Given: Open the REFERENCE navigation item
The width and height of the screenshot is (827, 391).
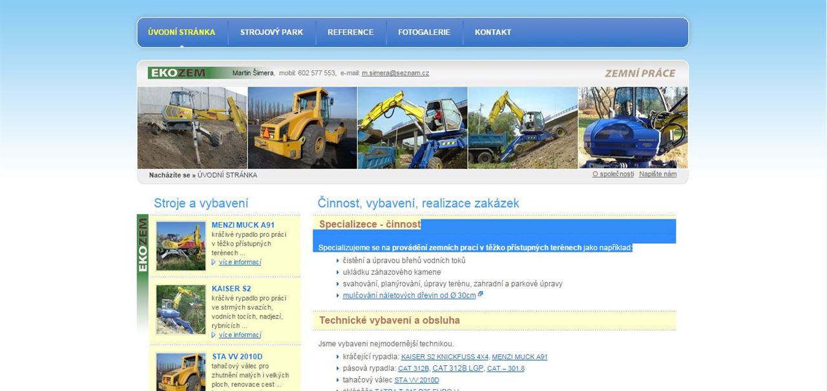Looking at the screenshot, I should (350, 32).
